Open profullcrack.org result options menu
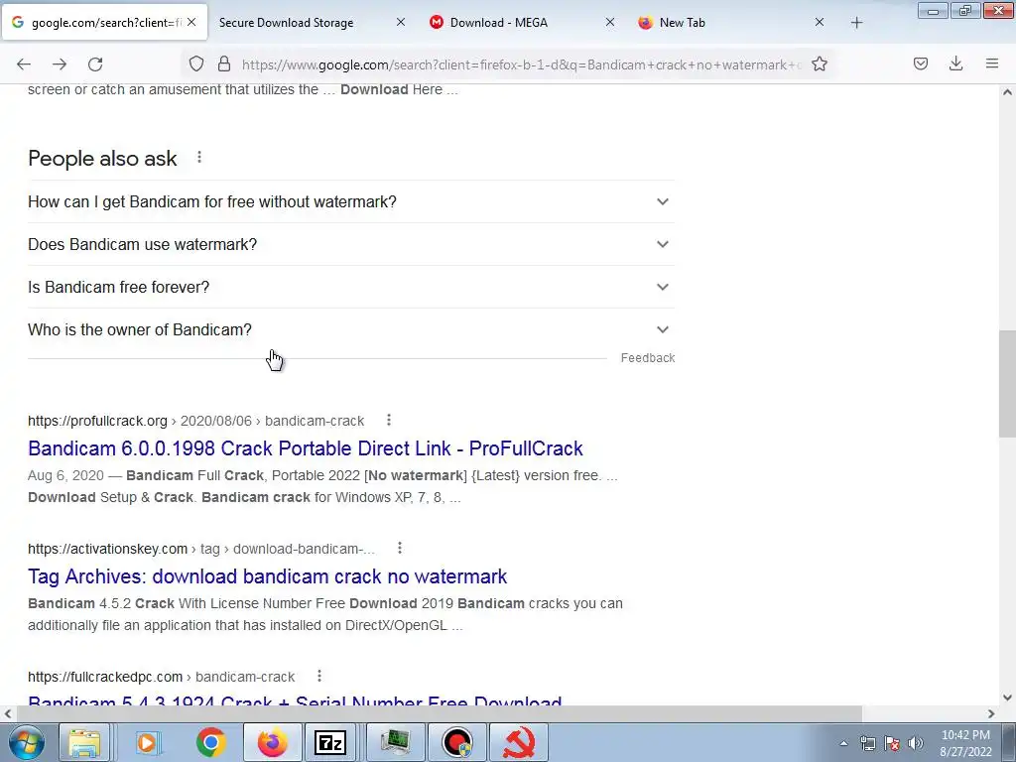 [x=389, y=420]
